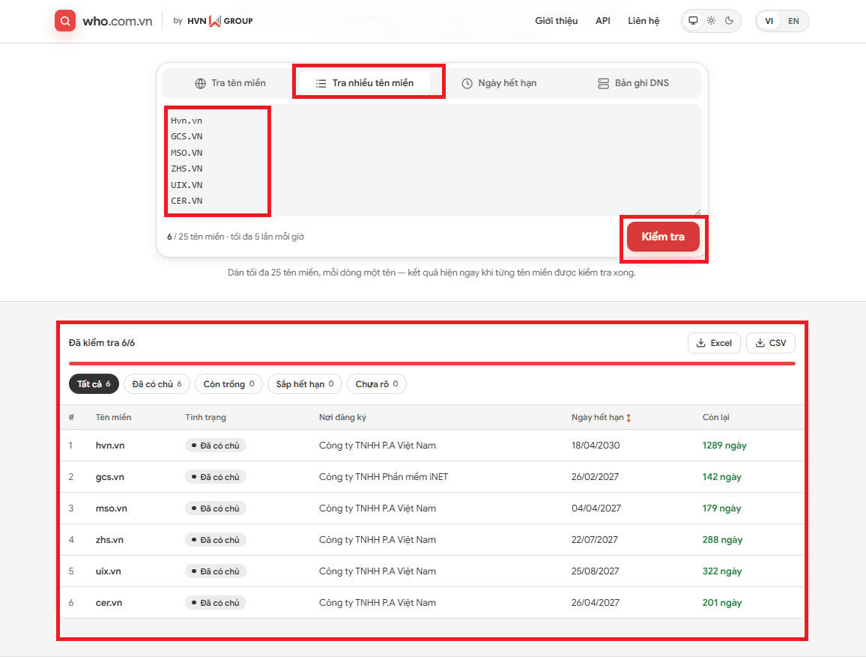The image size is (866, 659).
Task: Open the Tra nhiều tên miền tab
Action: [x=365, y=83]
